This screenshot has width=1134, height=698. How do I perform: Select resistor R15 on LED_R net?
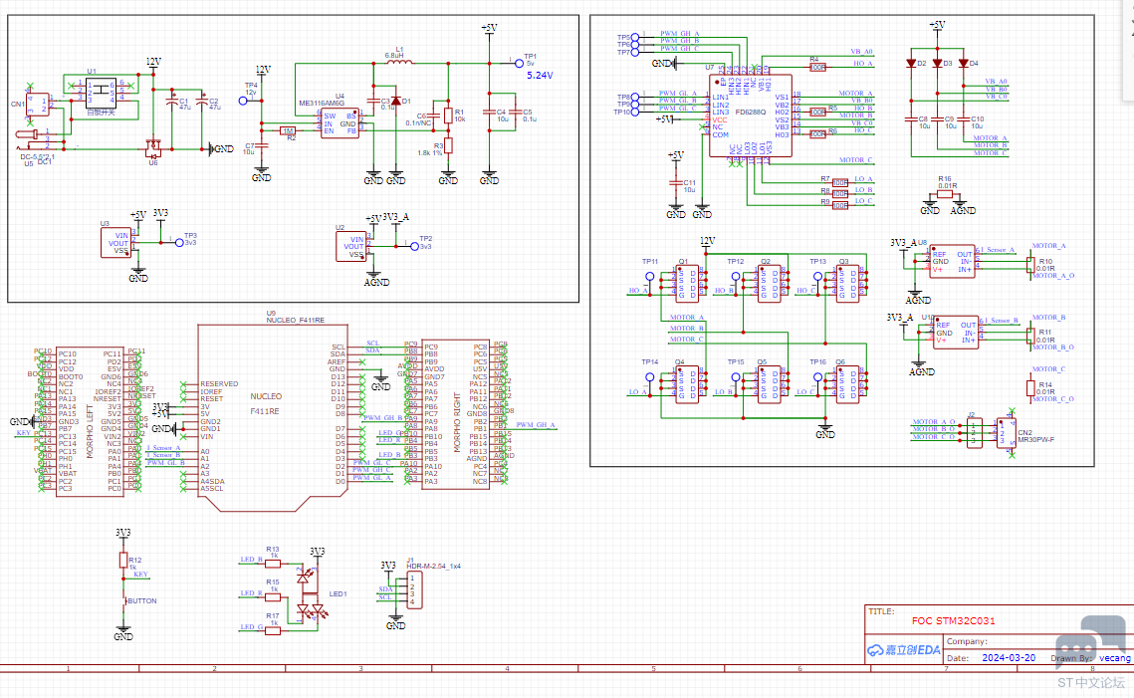(x=273, y=596)
